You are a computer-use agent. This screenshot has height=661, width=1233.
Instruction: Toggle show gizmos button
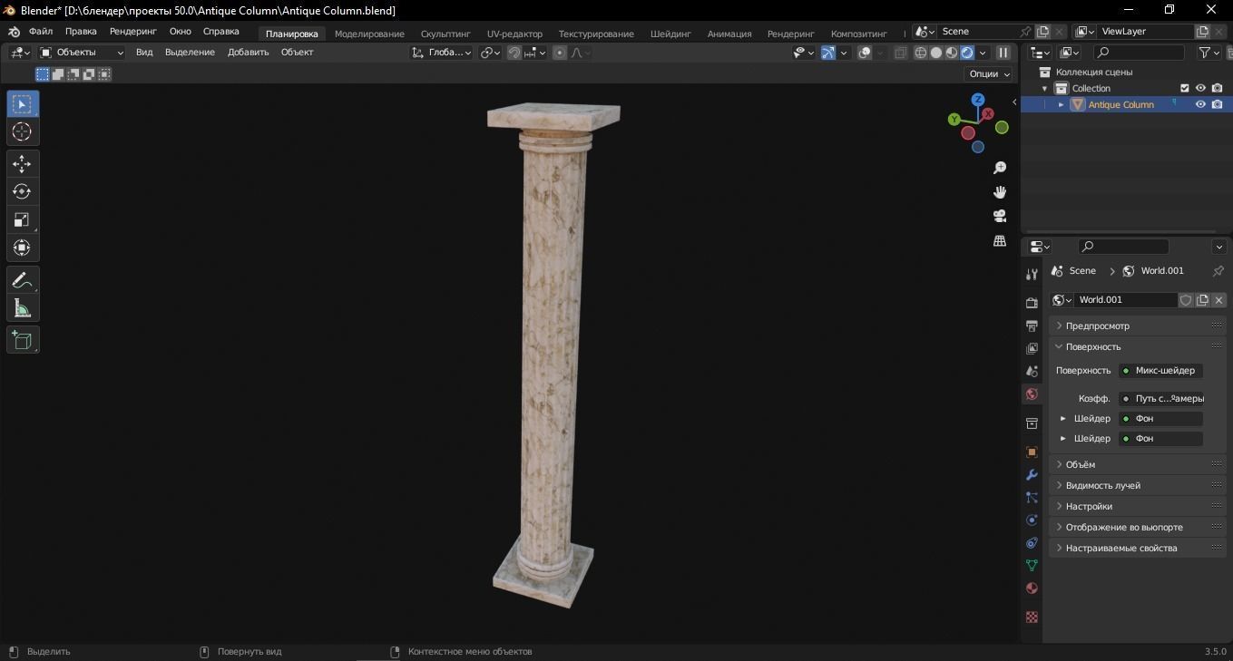click(x=828, y=53)
